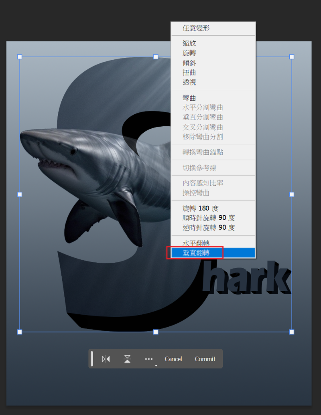Select the highlighted 垂直翻轉 menu item
This screenshot has height=415, width=321.
(196, 253)
